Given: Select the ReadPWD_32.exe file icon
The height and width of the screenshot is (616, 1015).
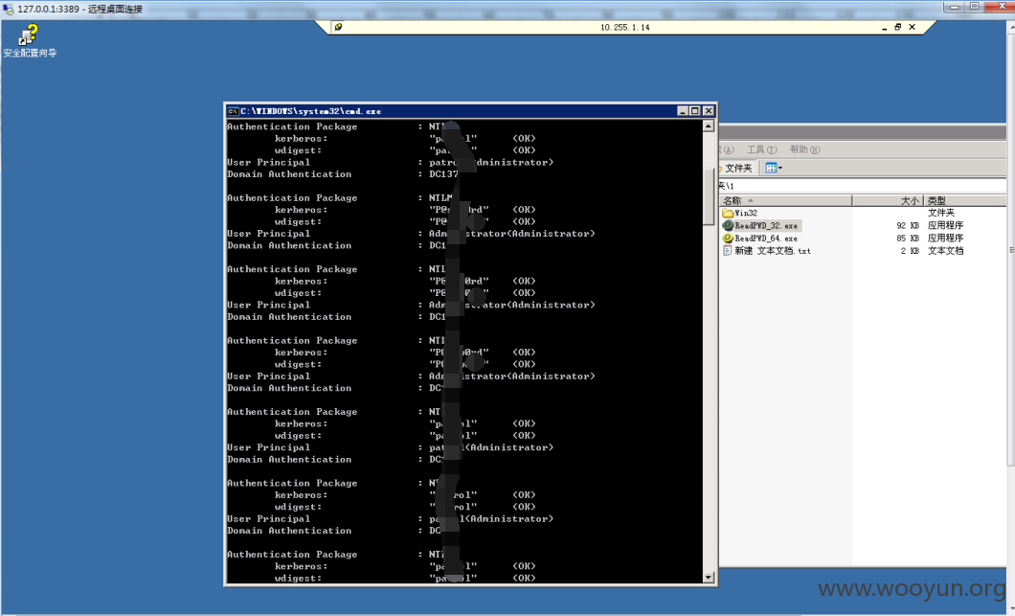Looking at the screenshot, I should pyautogui.click(x=728, y=225).
